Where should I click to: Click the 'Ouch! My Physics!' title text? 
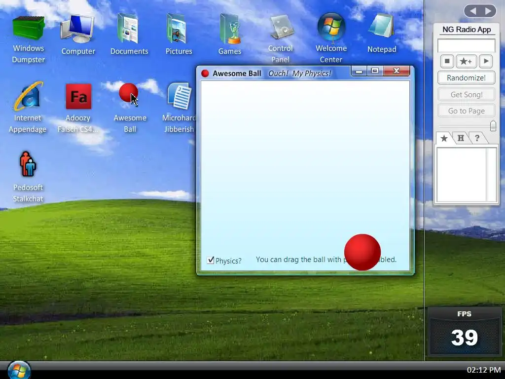pyautogui.click(x=299, y=74)
